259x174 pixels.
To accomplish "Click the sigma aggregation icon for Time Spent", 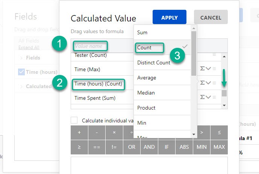I will tap(202, 97).
